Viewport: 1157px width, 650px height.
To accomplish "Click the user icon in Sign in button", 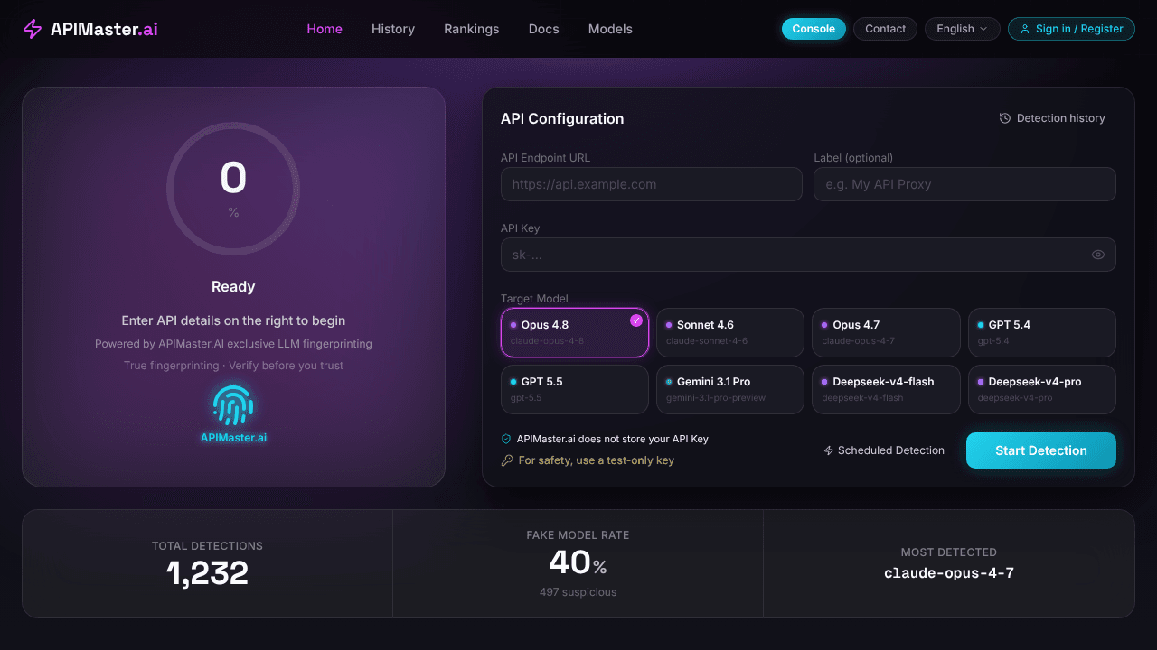I will click(1025, 29).
